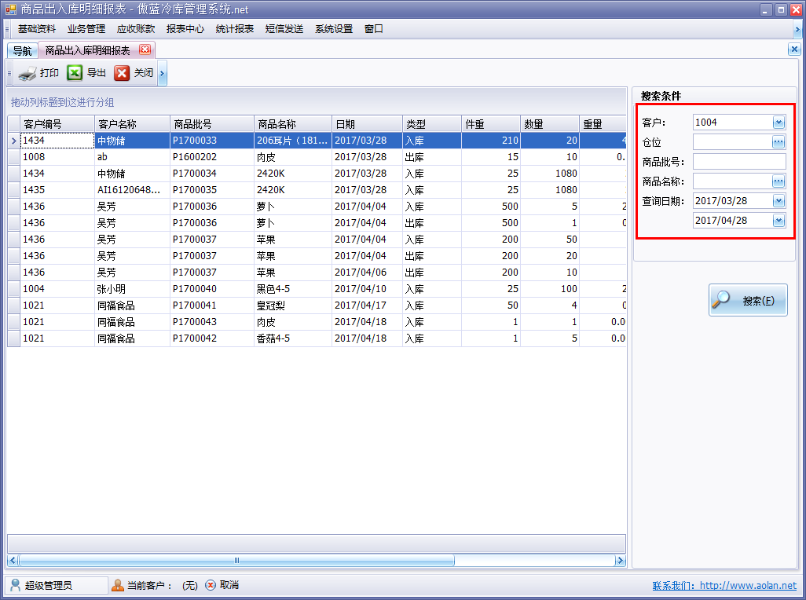This screenshot has height=600, width=806.
Task: Click the 仓位 browse ellipsis button
Action: (779, 141)
